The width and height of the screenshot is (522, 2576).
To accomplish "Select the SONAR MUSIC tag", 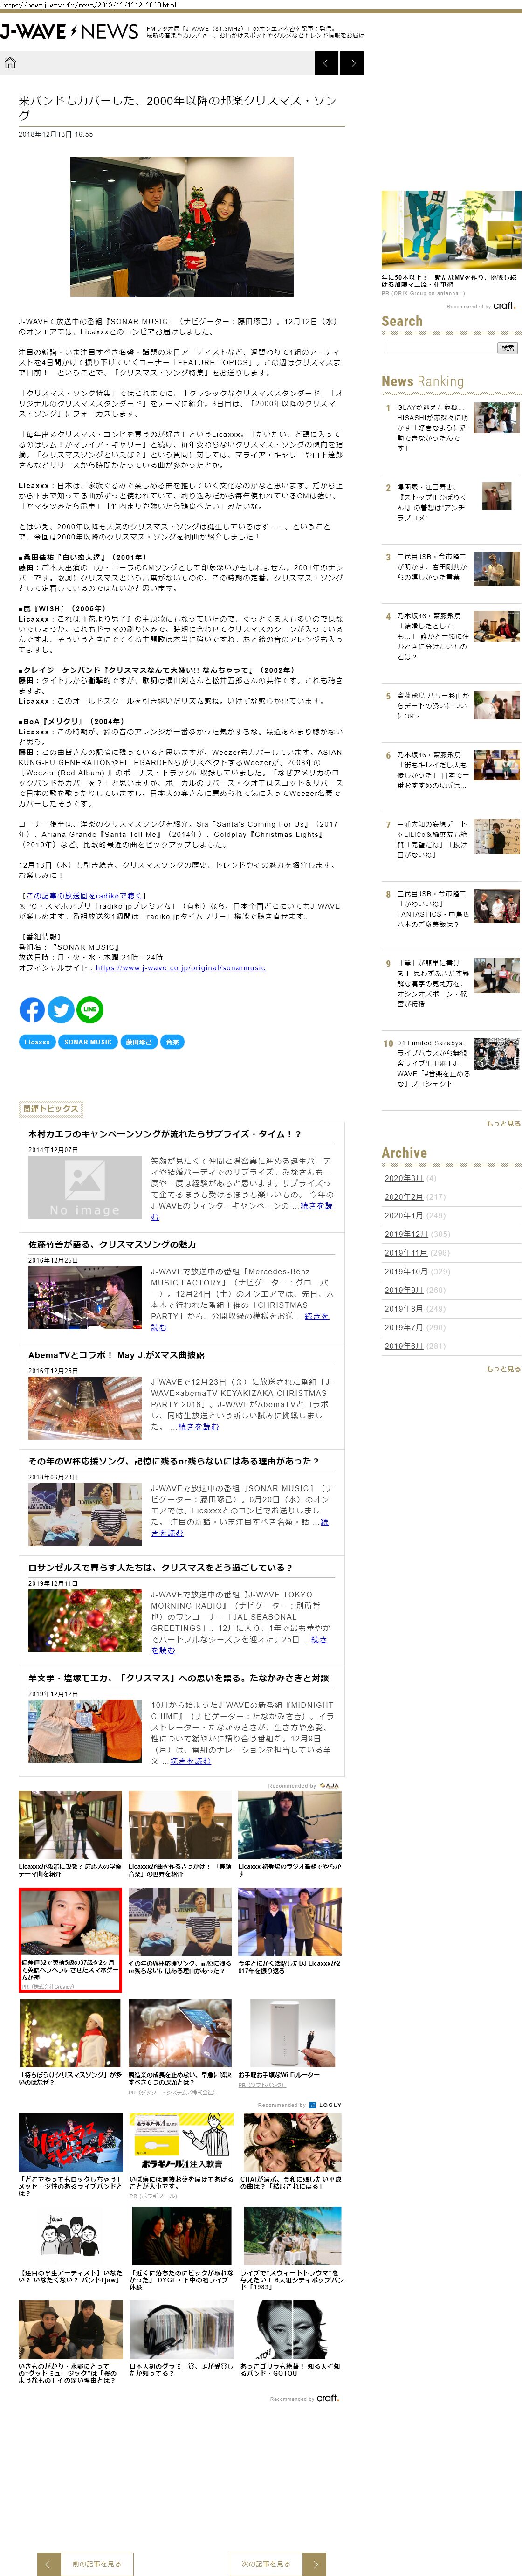I will tap(88, 1042).
